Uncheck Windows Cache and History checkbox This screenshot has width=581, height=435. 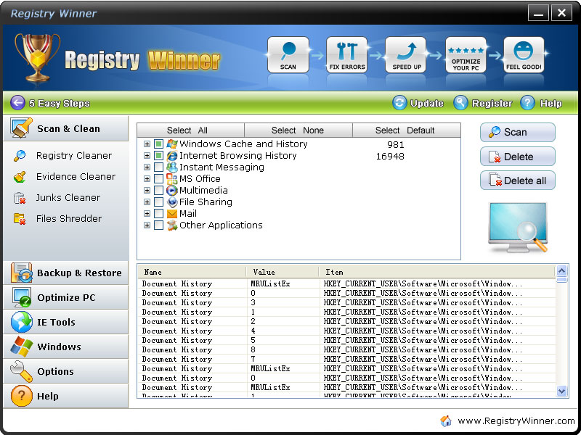(x=158, y=144)
